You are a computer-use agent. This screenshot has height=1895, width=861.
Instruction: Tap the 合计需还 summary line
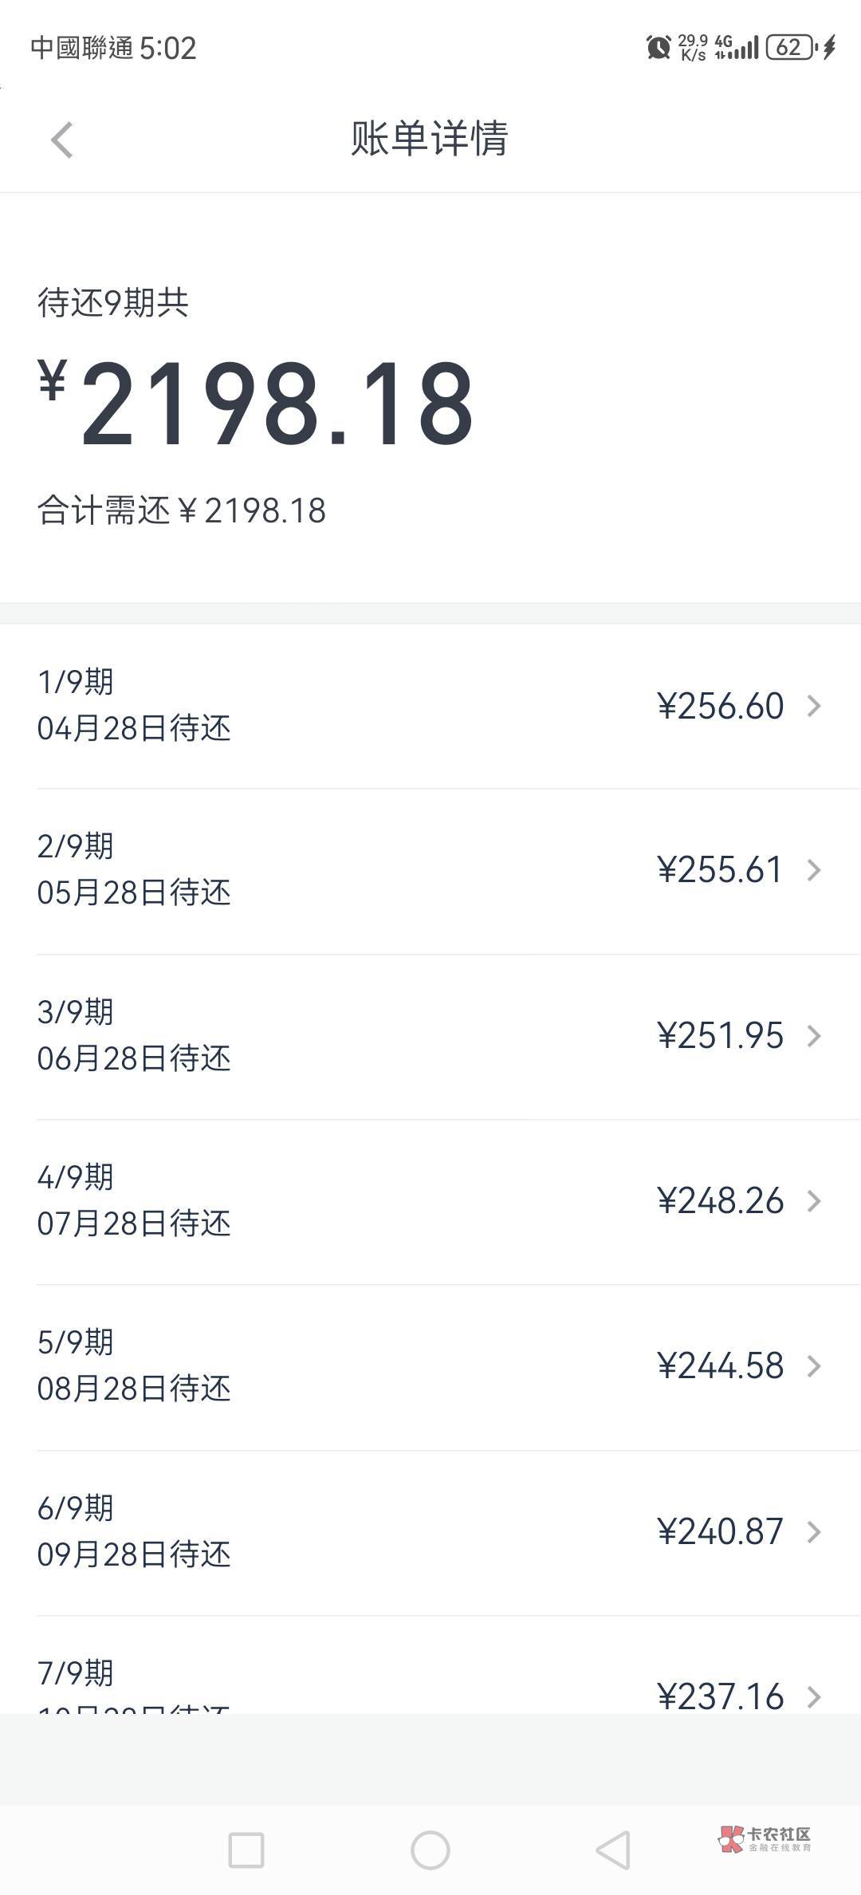182,511
